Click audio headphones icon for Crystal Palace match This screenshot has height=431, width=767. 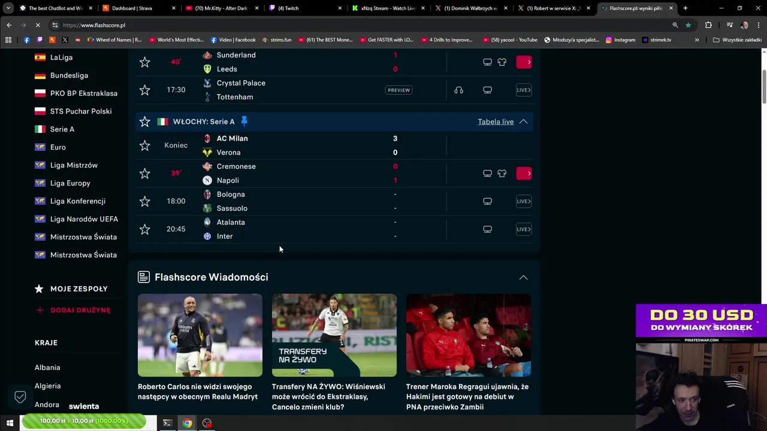(x=458, y=90)
